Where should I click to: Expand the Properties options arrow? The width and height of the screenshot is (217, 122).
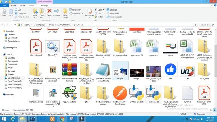tap(90, 17)
